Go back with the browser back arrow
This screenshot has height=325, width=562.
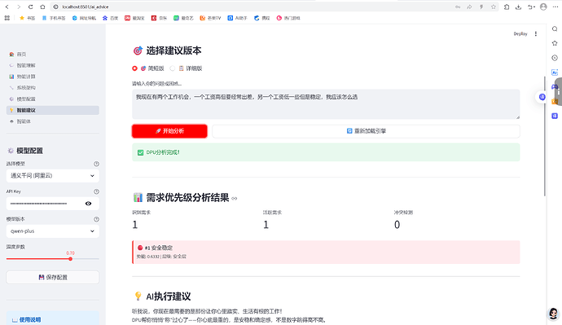7,7
